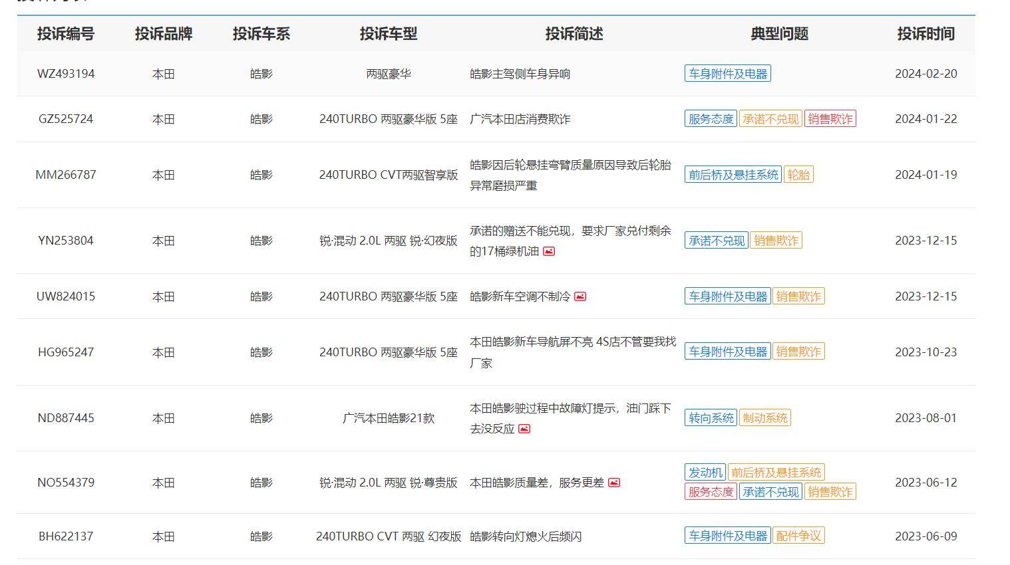Click the 轮胎 tag
1010x565 pixels.
pyautogui.click(x=798, y=175)
